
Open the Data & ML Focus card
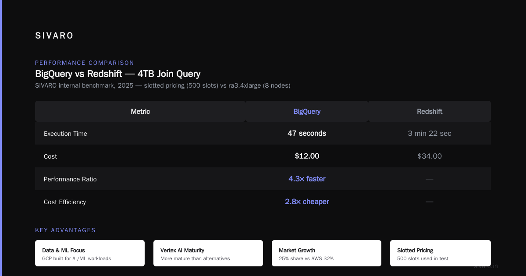coord(90,253)
